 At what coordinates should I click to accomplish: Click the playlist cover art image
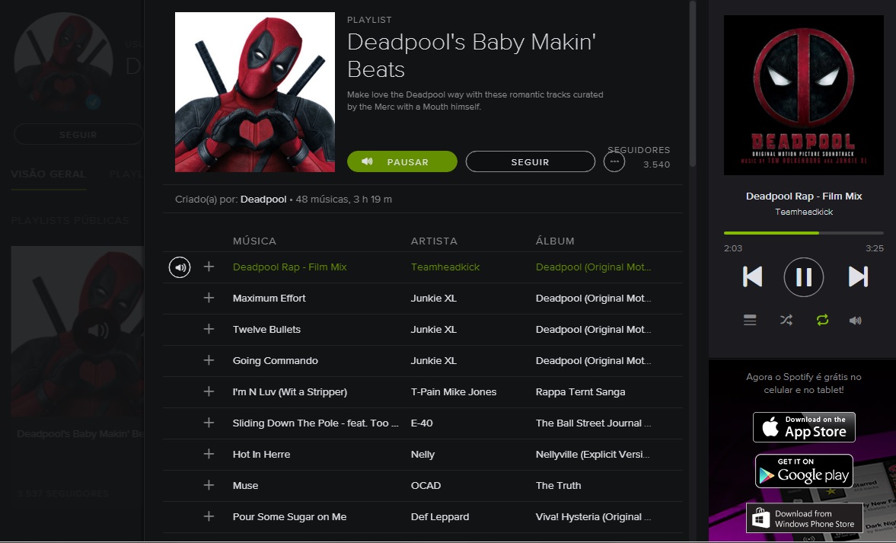[x=255, y=92]
